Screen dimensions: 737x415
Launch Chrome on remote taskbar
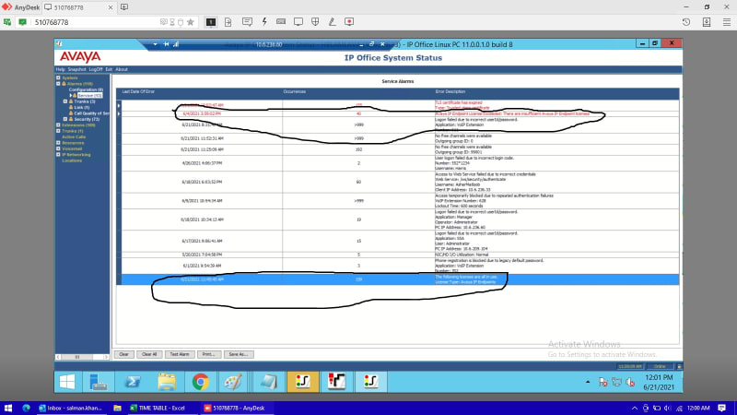click(x=200, y=382)
